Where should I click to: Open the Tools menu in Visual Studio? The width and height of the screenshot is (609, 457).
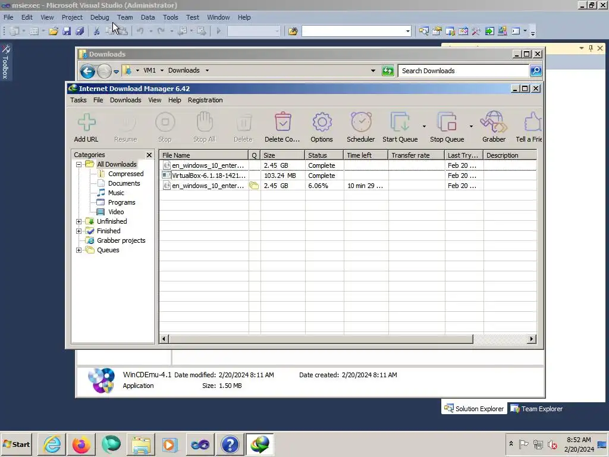170,17
